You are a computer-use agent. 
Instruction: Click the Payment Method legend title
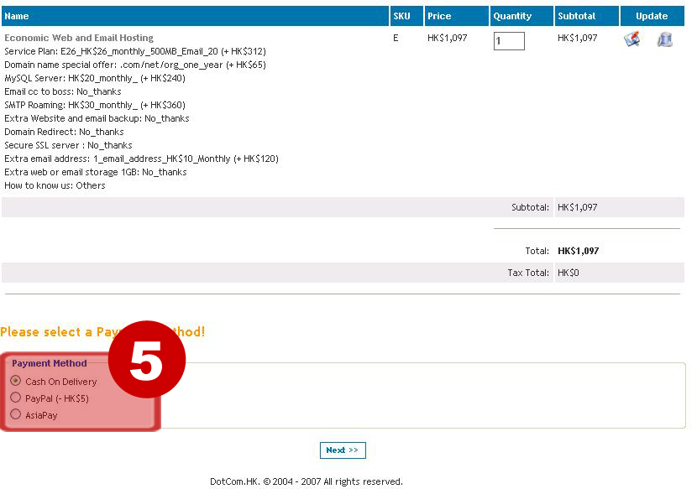(x=50, y=363)
